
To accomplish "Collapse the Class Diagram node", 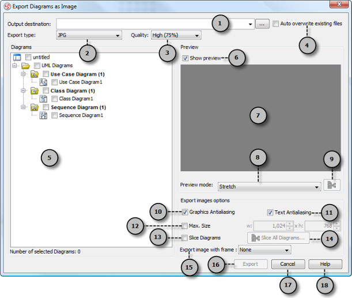I will [x=23, y=90].
